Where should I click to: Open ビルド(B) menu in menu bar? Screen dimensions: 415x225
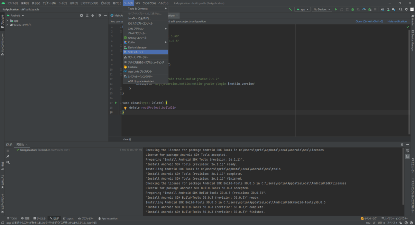tap(105, 3)
